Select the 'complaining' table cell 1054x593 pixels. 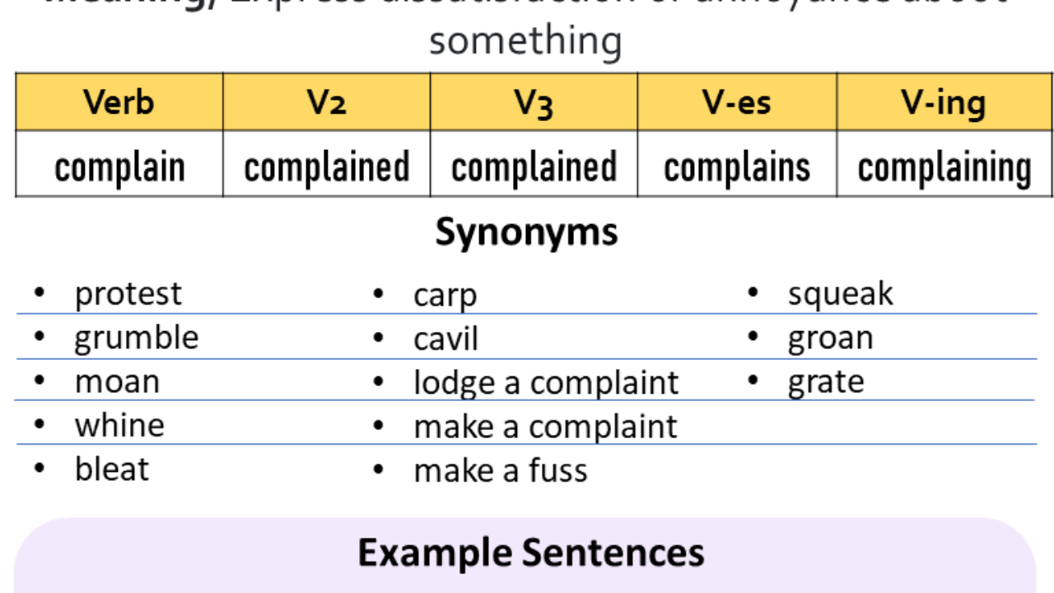[x=944, y=167]
